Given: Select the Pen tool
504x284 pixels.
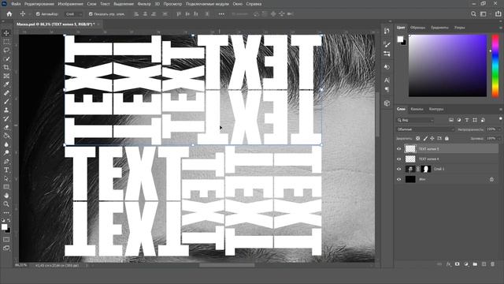Looking at the screenshot, I should point(6,161).
